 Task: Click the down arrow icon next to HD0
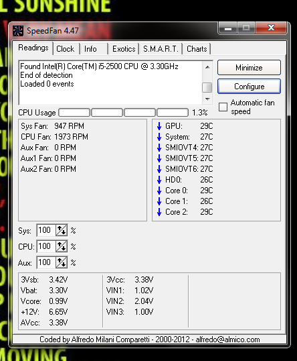(159, 180)
